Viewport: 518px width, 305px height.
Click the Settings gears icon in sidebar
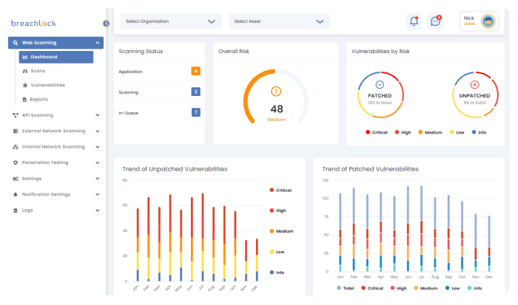tap(16, 179)
